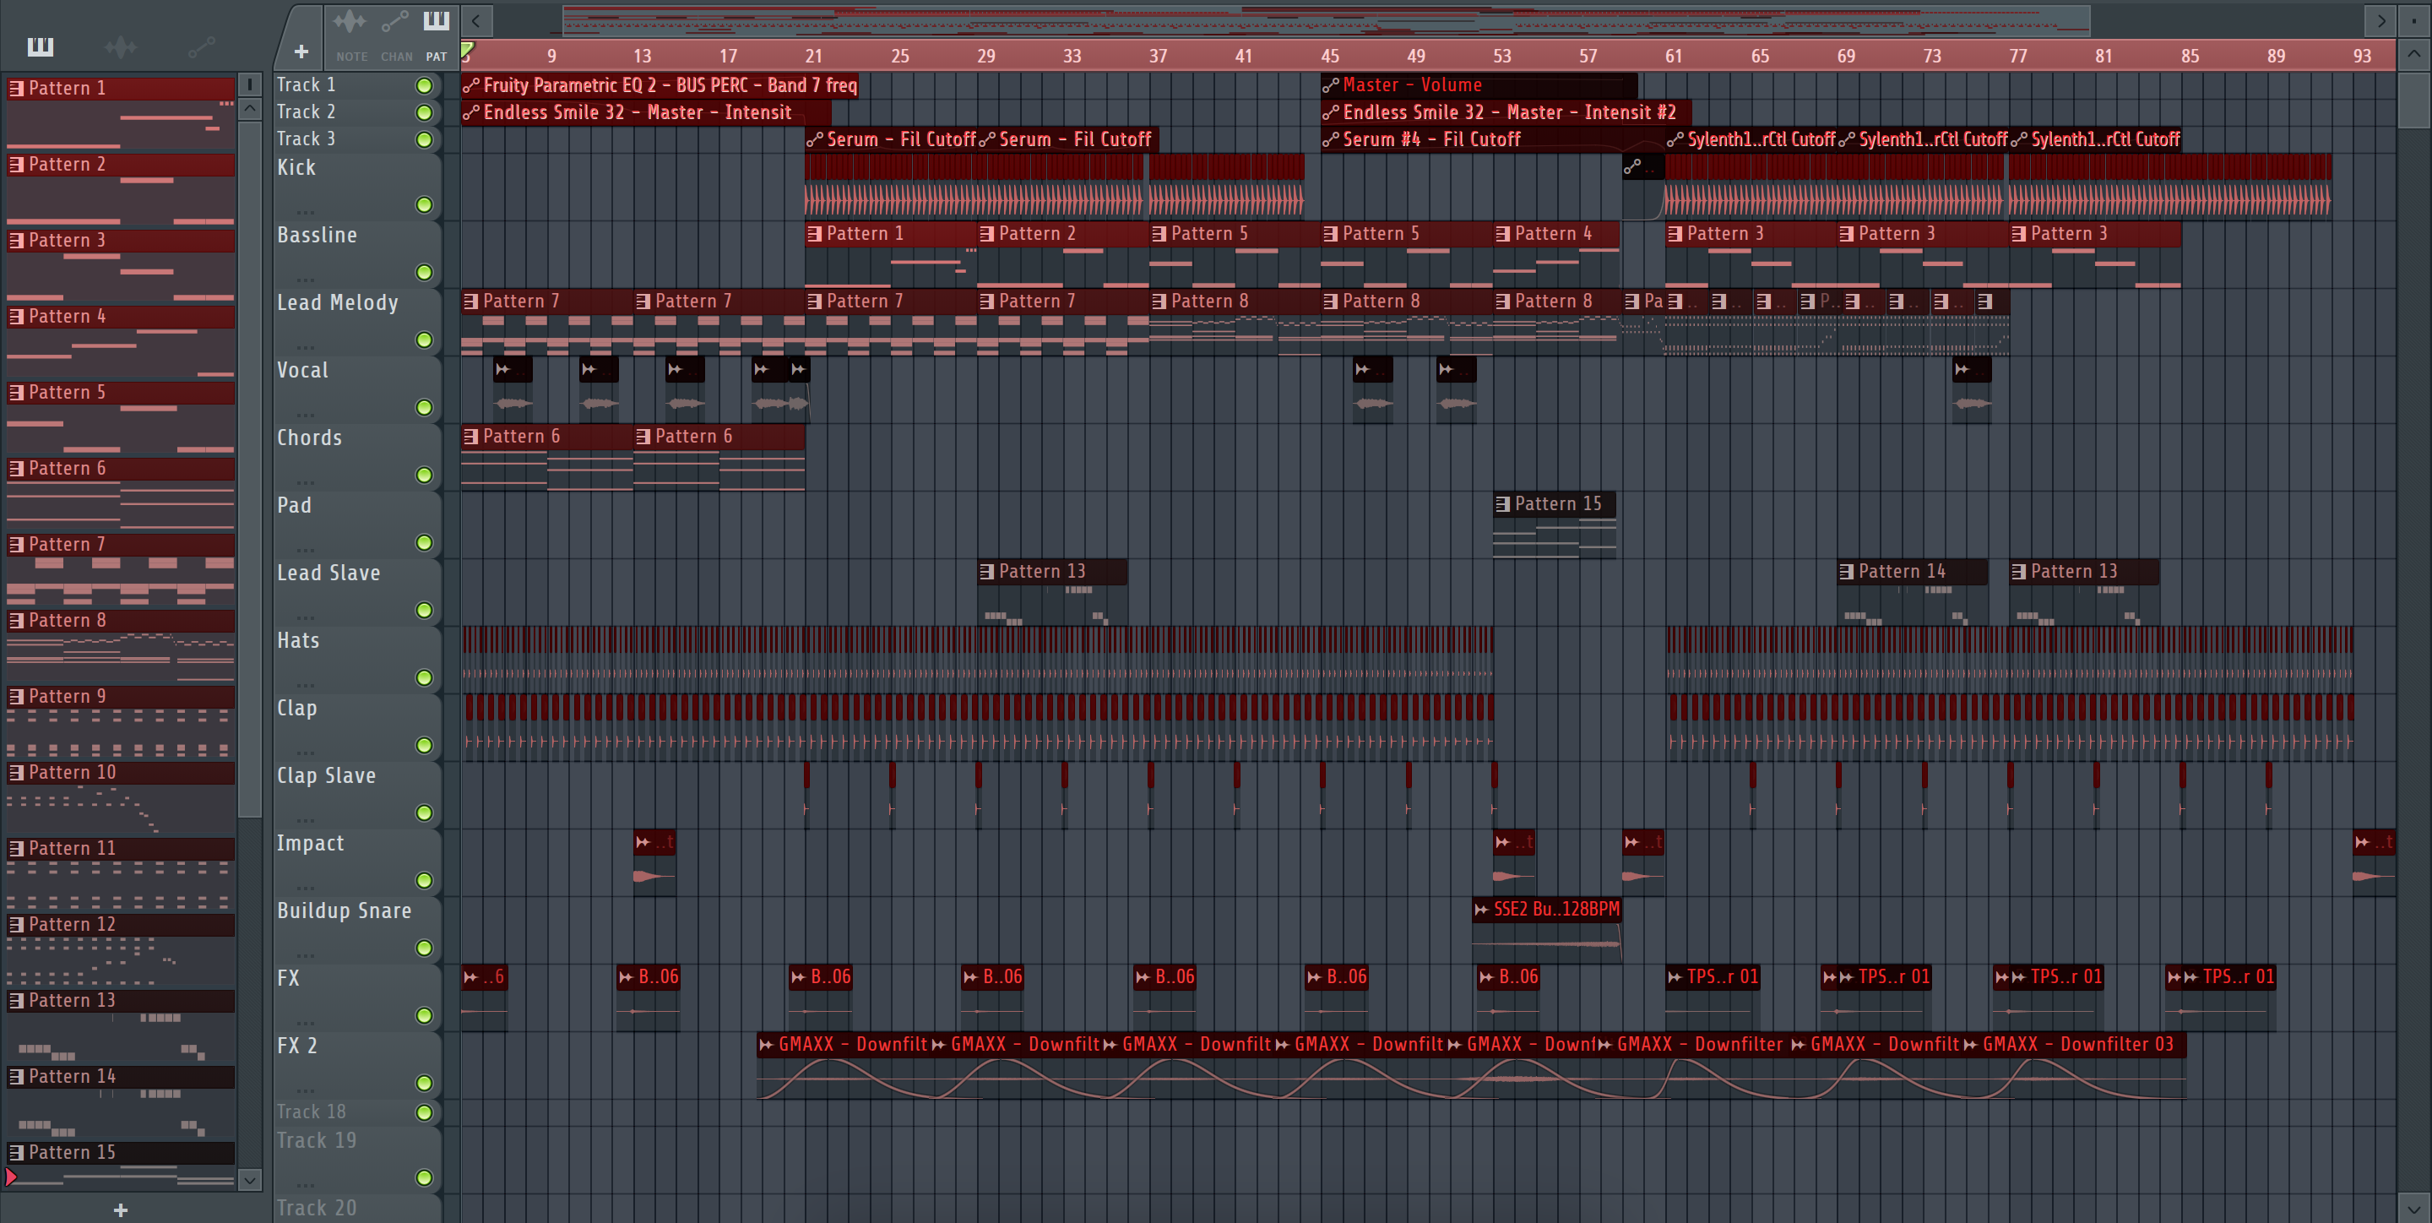Viewport: 2432px width, 1223px height.
Task: Select the Clap track header
Action: point(357,727)
